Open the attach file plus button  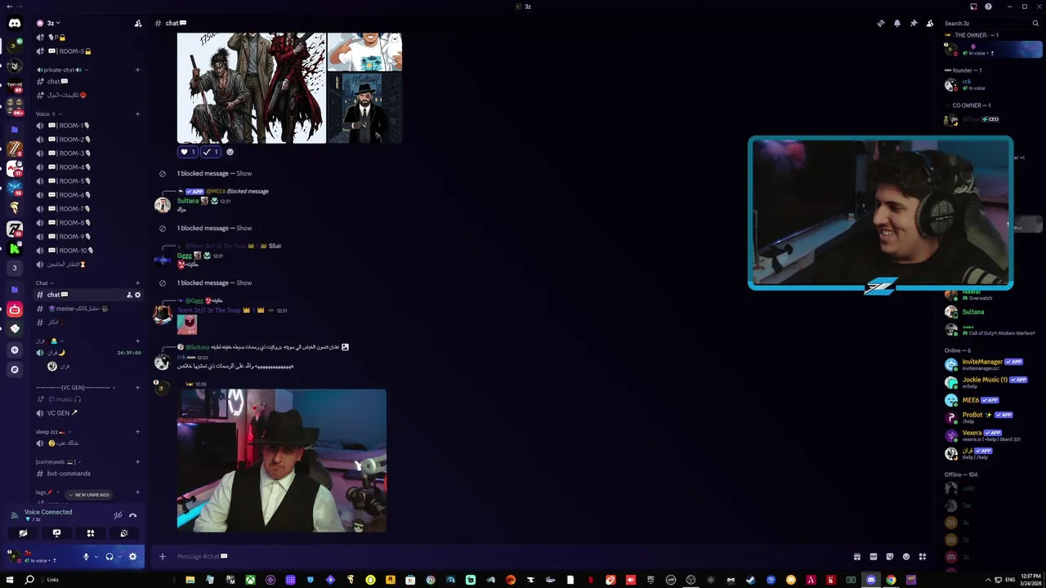click(162, 556)
